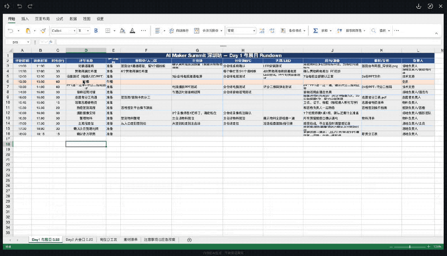
Task: Select column G header
Action: [x=197, y=50]
